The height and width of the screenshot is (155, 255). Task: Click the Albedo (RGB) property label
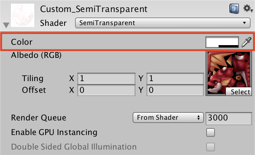[36, 55]
